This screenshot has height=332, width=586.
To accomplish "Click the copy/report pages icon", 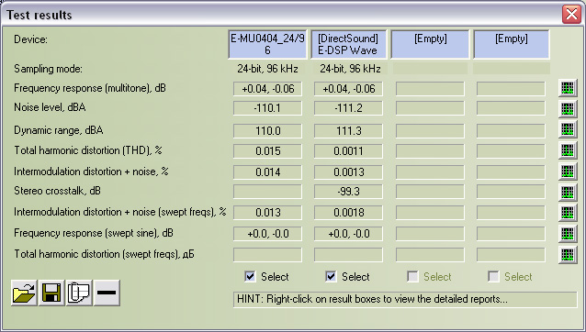I will (79, 293).
